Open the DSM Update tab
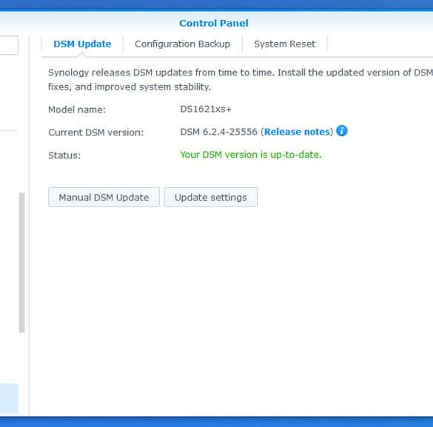Screen dimensions: 433x427 click(82, 44)
